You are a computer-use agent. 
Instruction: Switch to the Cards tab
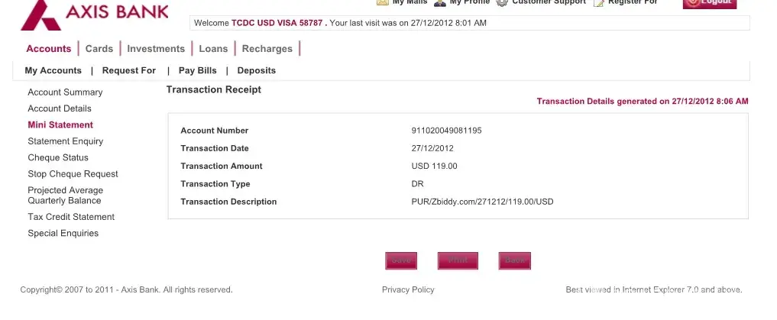click(99, 49)
